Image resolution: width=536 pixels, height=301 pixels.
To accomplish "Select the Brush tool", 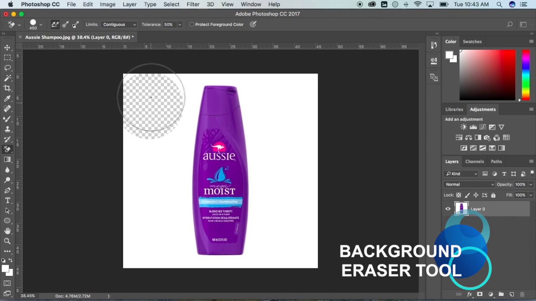I will tap(8, 119).
